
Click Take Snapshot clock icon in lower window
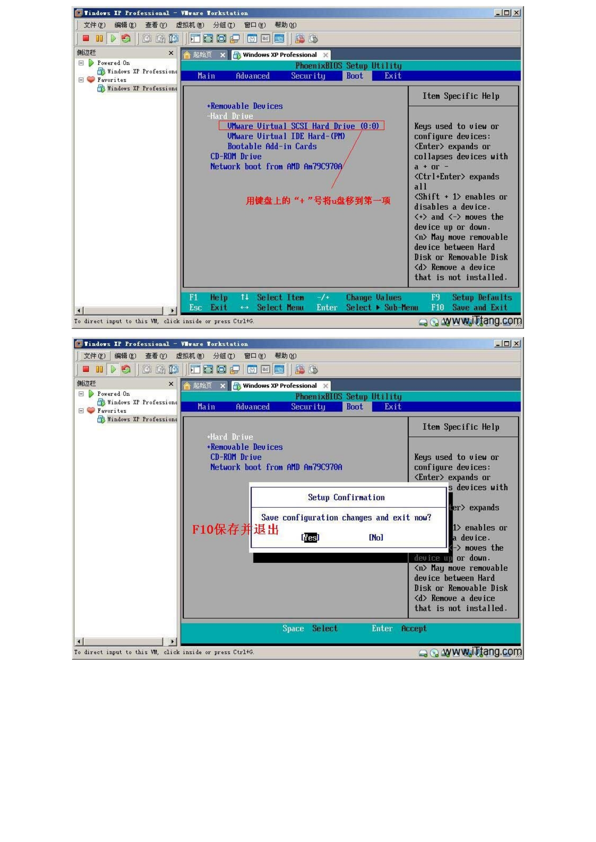147,369
